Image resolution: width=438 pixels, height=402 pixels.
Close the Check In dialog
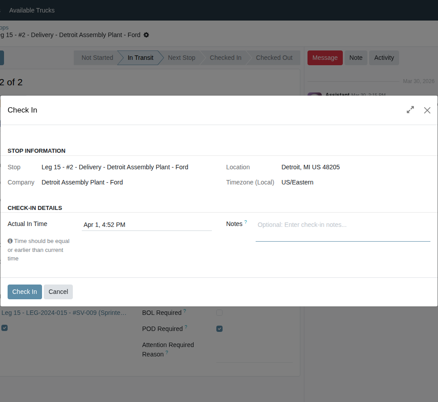click(427, 110)
